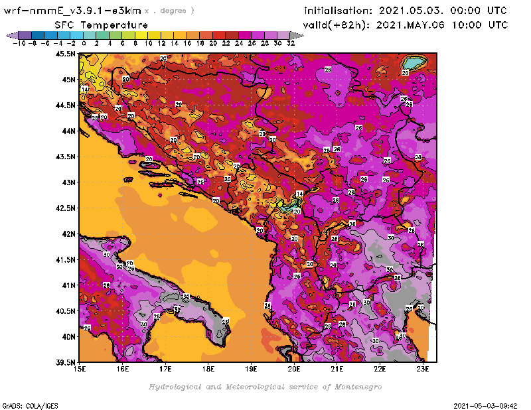Image resolution: width=531 pixels, height=410 pixels.
Task: Click the 44.5N latitude label
Action: click(65, 105)
